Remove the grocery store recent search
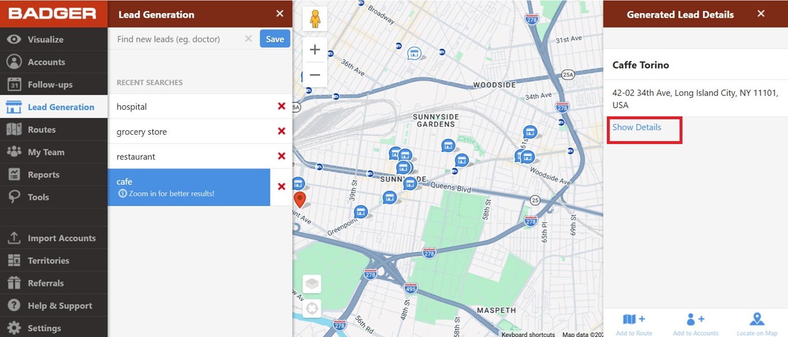 (282, 131)
